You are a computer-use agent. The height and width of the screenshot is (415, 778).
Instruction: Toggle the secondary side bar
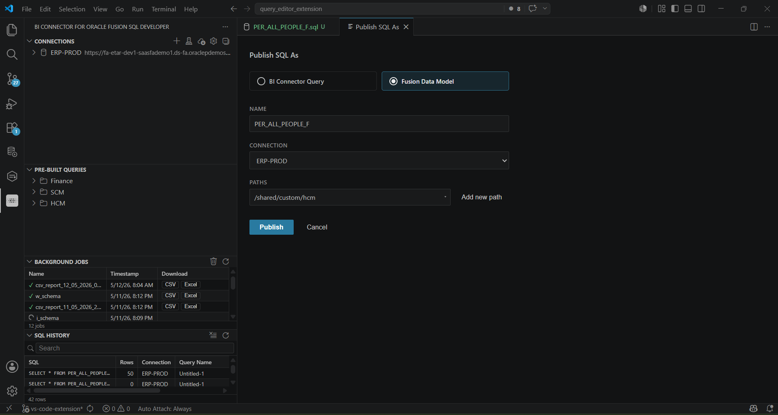pos(701,9)
